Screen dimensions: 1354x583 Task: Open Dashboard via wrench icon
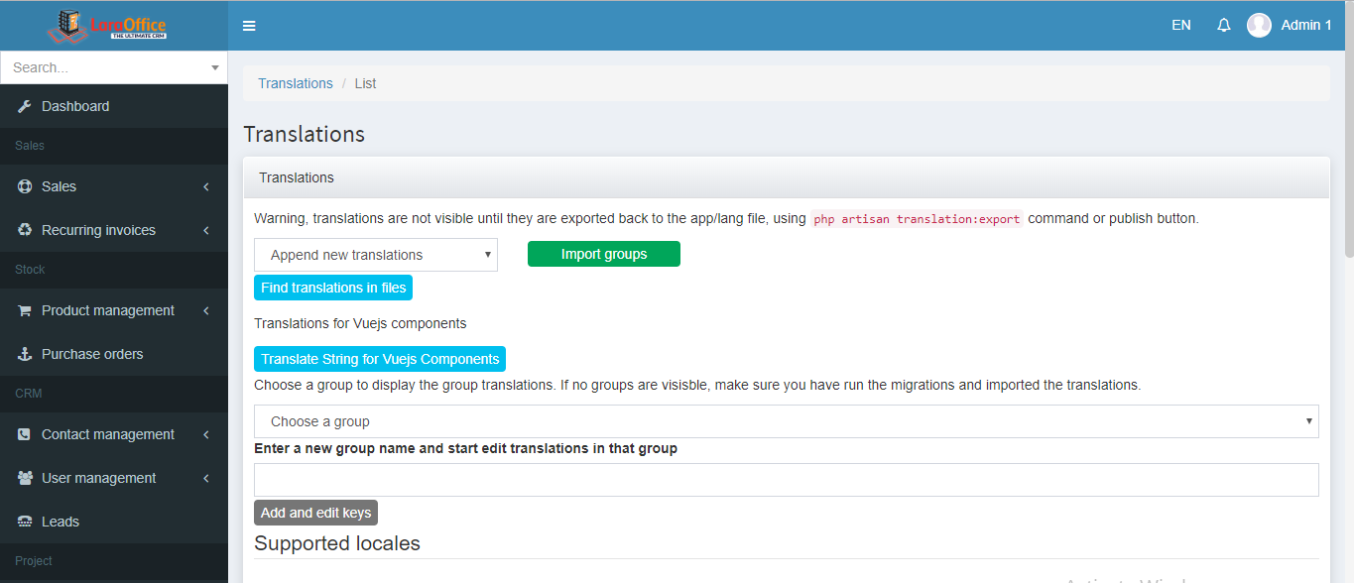(25, 106)
